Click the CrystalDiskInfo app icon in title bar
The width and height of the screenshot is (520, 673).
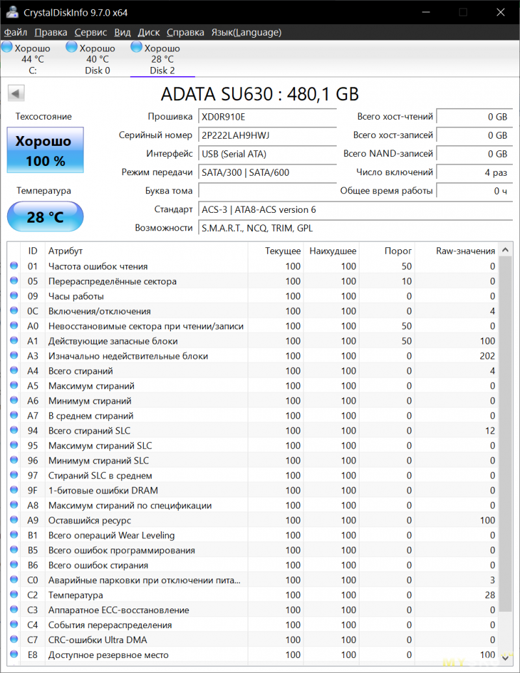(x=11, y=12)
